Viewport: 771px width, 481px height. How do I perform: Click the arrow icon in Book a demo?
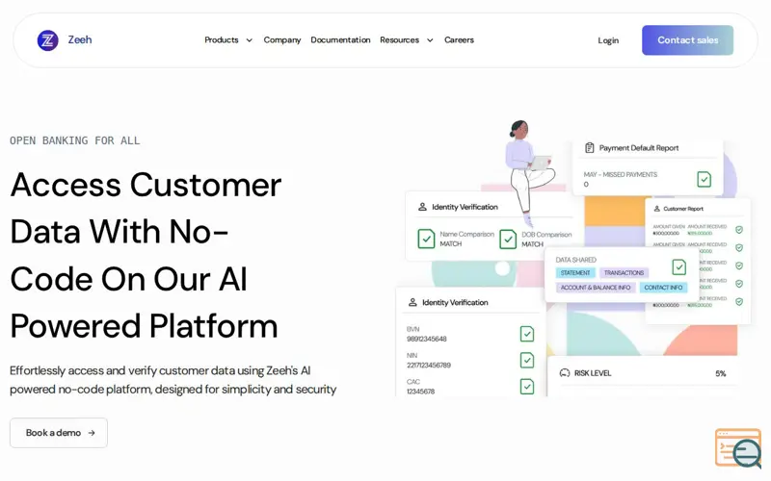pos(92,433)
